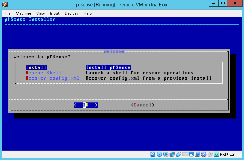Open the Machine menu
The image size is (244, 160).
click(x=23, y=13)
